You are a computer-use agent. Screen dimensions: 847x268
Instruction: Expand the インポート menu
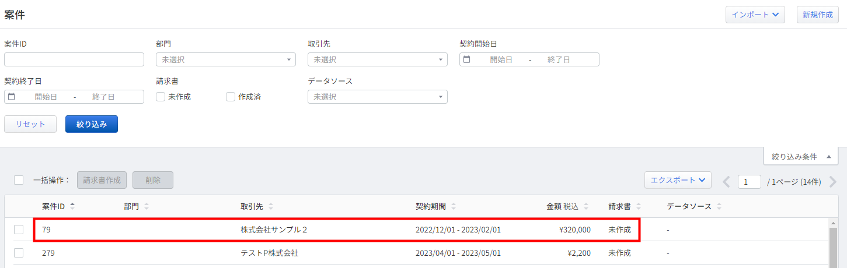point(755,15)
